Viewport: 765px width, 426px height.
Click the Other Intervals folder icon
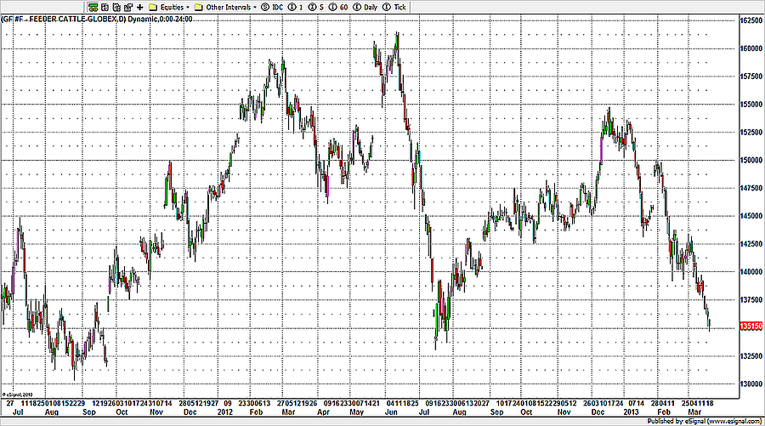tap(198, 7)
